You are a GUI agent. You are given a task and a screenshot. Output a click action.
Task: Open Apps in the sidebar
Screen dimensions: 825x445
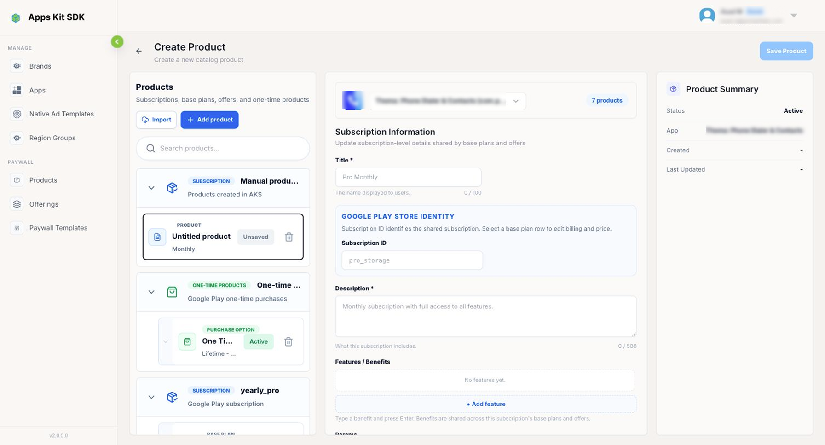point(37,90)
